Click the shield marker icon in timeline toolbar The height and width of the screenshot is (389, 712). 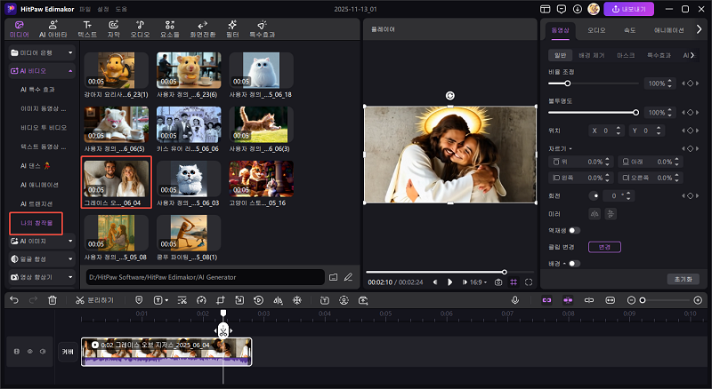click(139, 300)
